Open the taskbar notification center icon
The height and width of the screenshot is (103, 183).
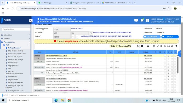179,100
